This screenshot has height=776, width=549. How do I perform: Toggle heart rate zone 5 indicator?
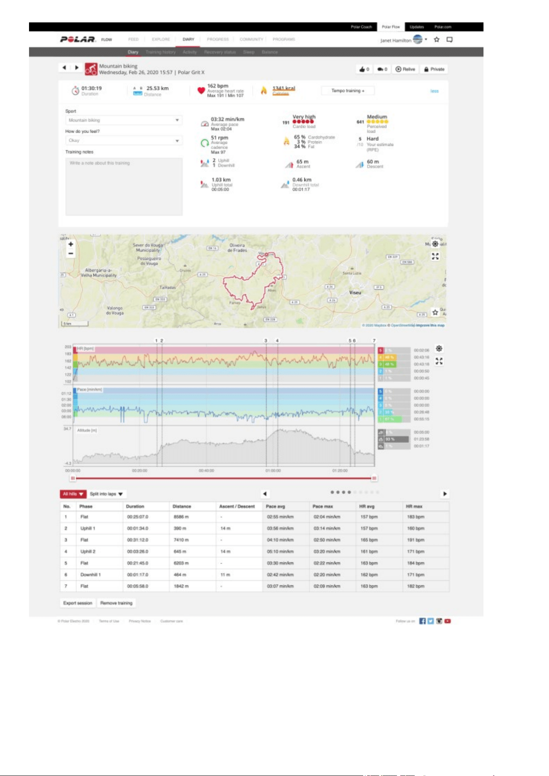click(x=381, y=350)
